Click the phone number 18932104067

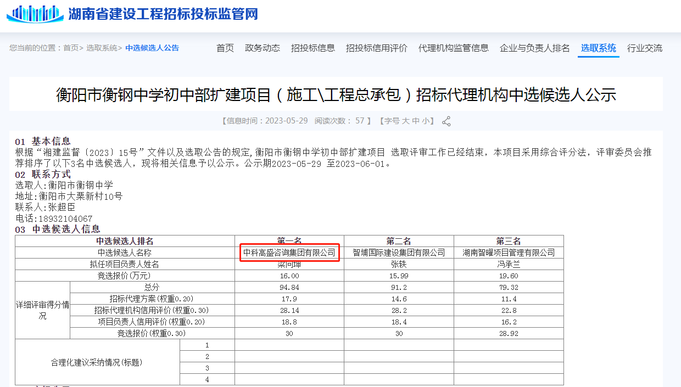[65, 218]
